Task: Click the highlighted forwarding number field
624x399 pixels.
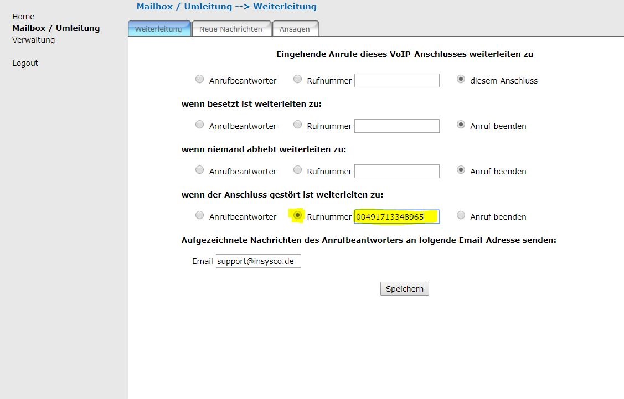Action: (396, 217)
